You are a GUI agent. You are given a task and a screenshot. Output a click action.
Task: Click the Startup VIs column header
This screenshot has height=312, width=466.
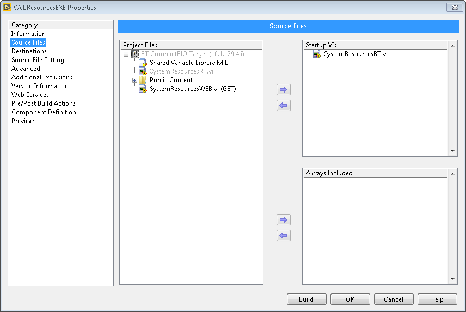pos(375,45)
